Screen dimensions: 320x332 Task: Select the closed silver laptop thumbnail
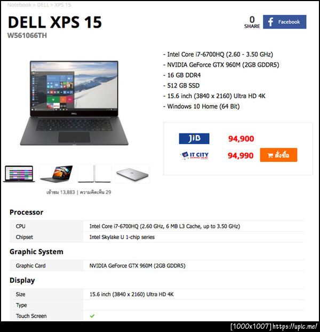point(132,173)
